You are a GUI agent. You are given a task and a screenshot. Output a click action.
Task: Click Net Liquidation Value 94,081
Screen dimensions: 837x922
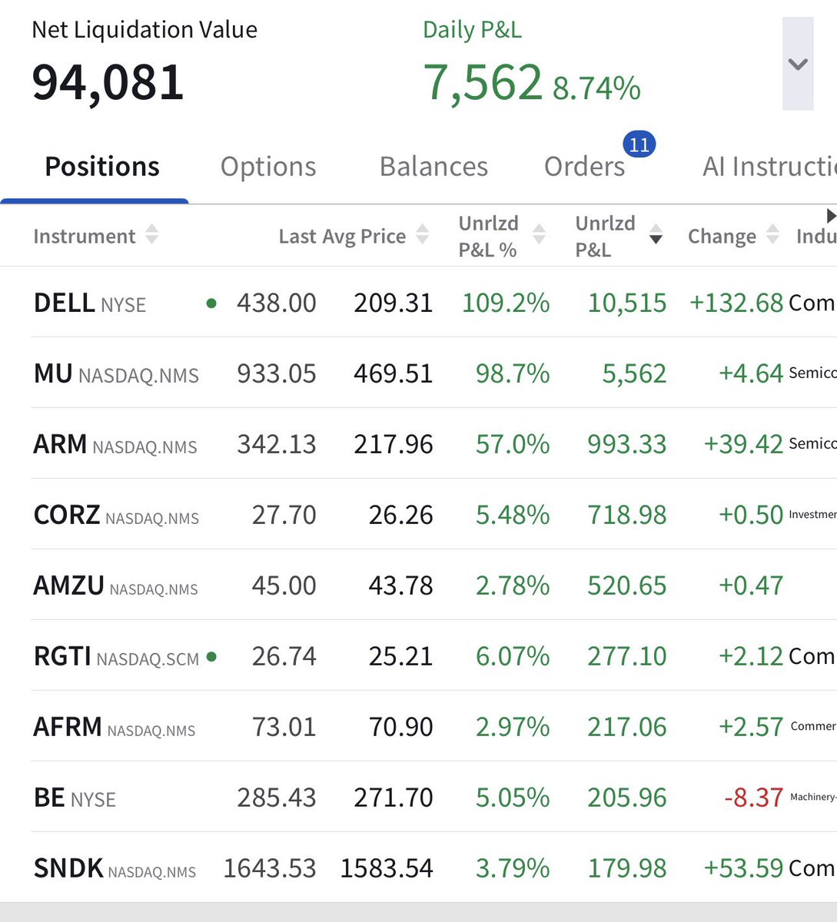108,82
